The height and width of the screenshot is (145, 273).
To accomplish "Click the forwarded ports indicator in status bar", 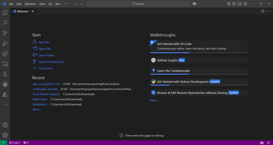I will coord(26,143).
